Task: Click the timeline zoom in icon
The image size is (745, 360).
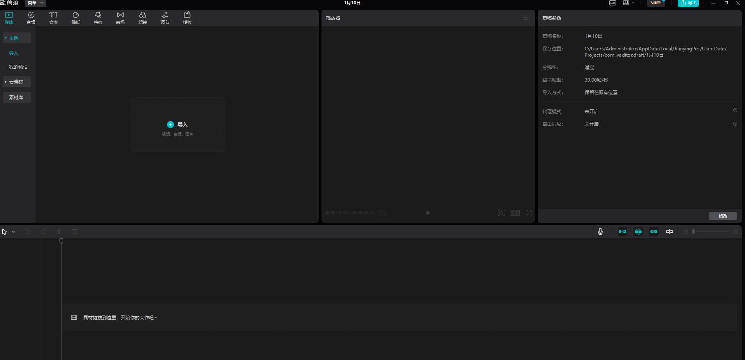Action: pos(736,232)
